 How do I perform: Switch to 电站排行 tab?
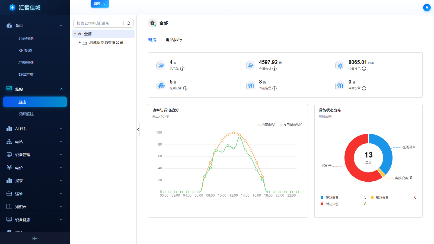coord(174,40)
